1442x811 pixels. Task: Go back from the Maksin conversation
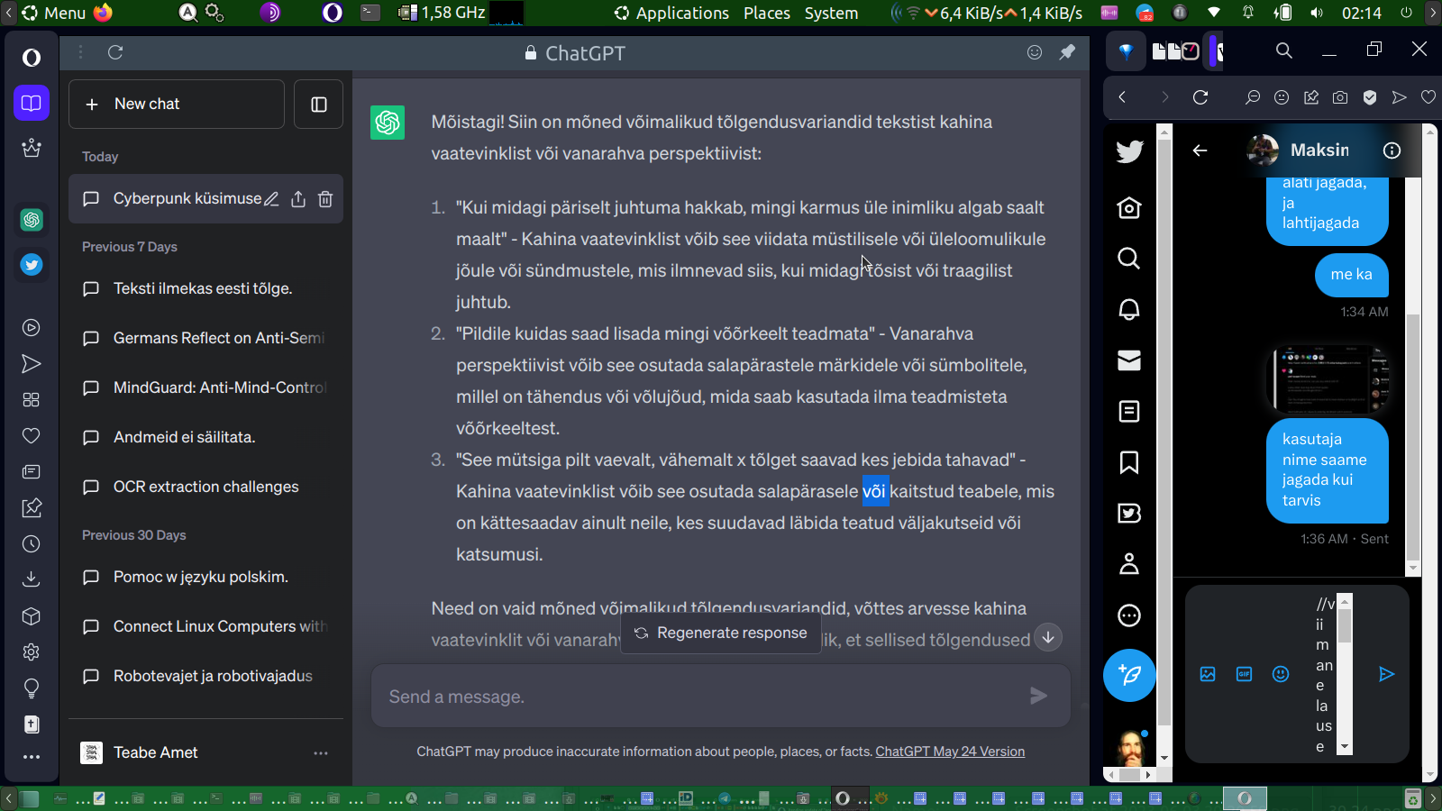pos(1200,150)
